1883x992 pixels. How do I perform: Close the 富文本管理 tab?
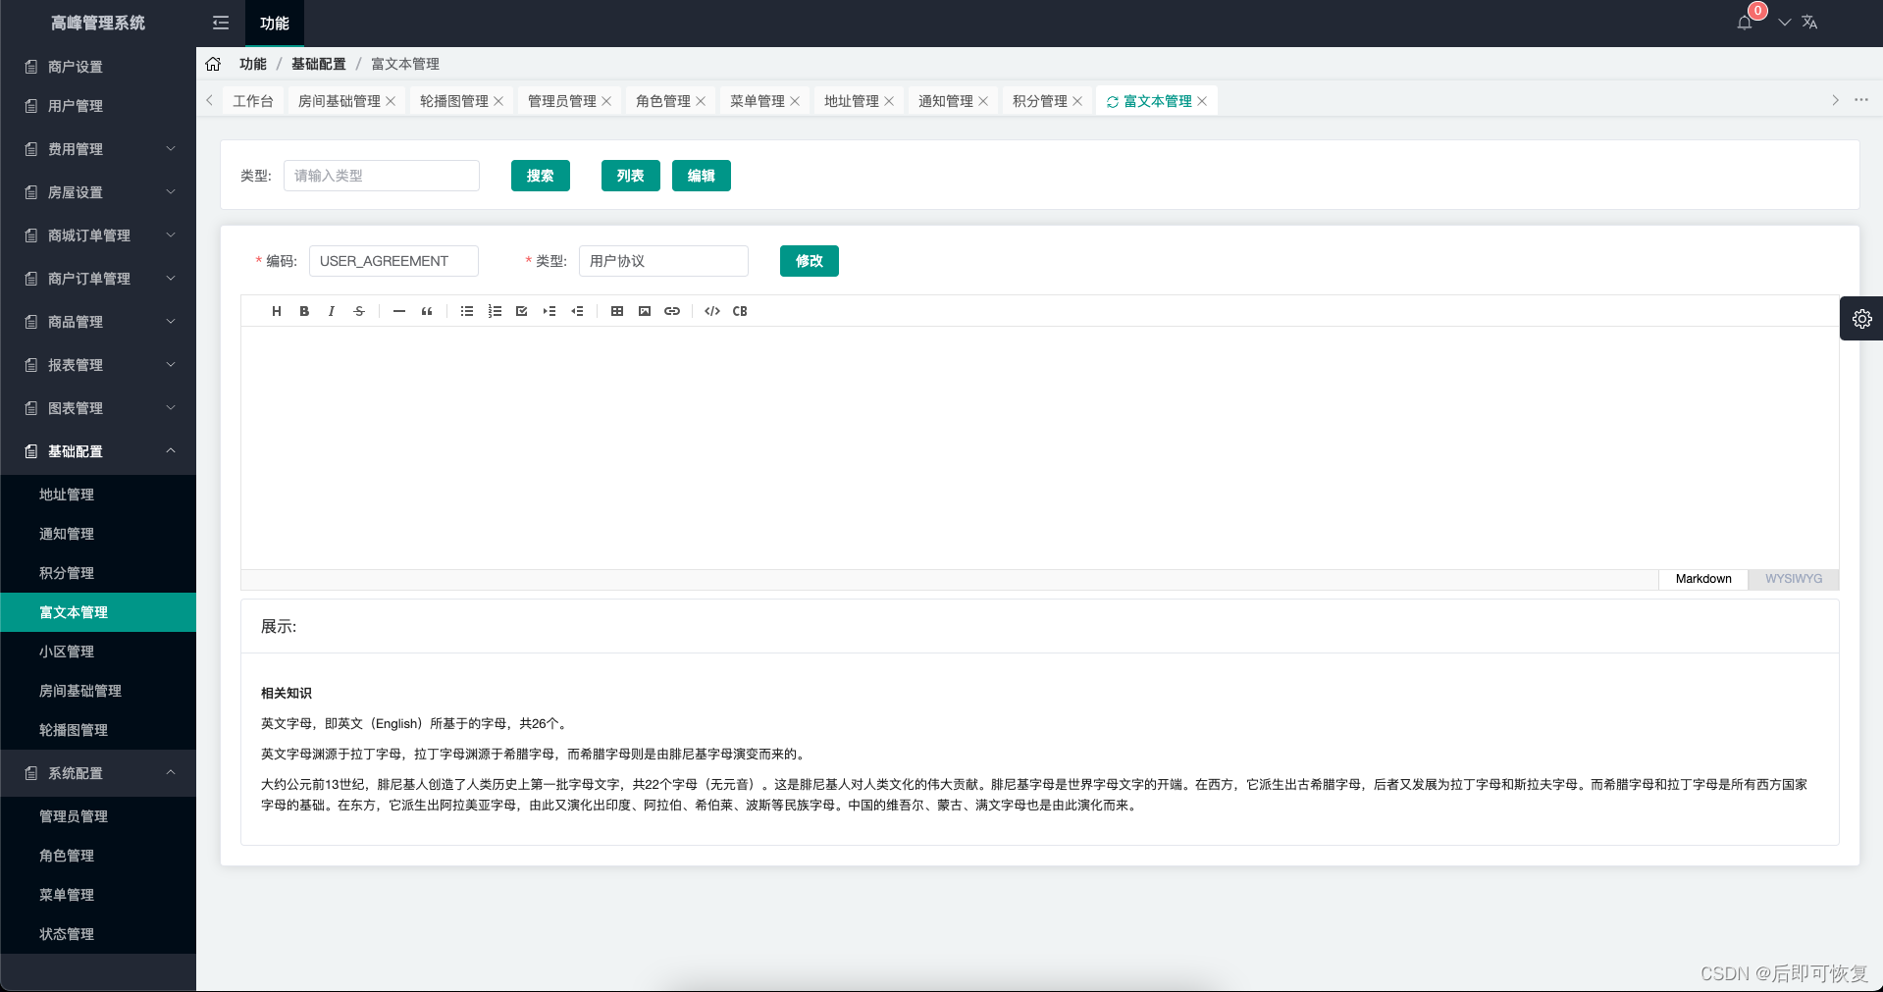pos(1202,101)
